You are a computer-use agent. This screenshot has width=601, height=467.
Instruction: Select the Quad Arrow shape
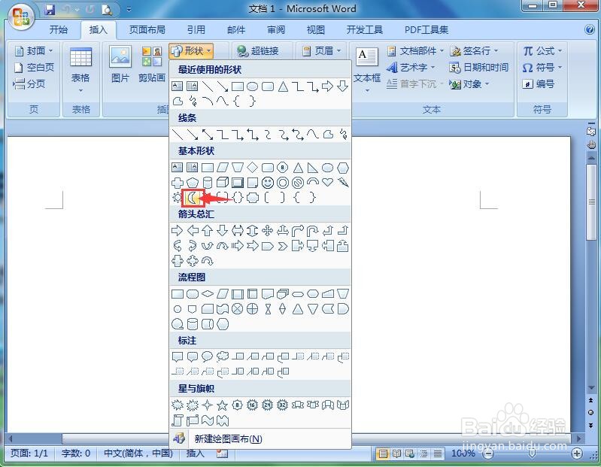point(268,231)
